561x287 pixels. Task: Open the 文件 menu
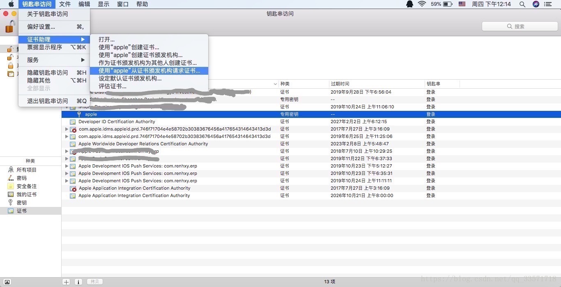pos(65,4)
